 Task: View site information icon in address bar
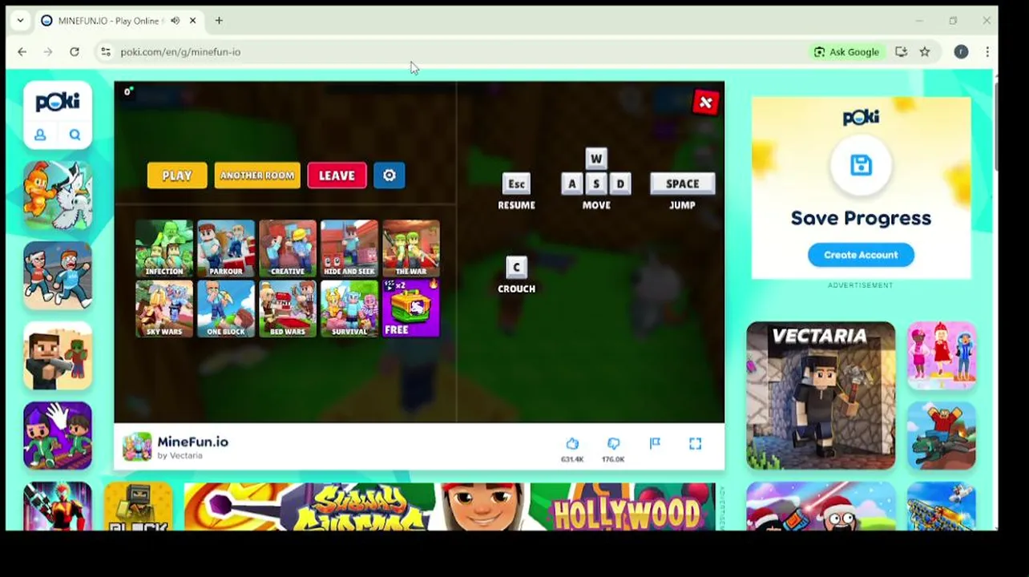coord(105,52)
